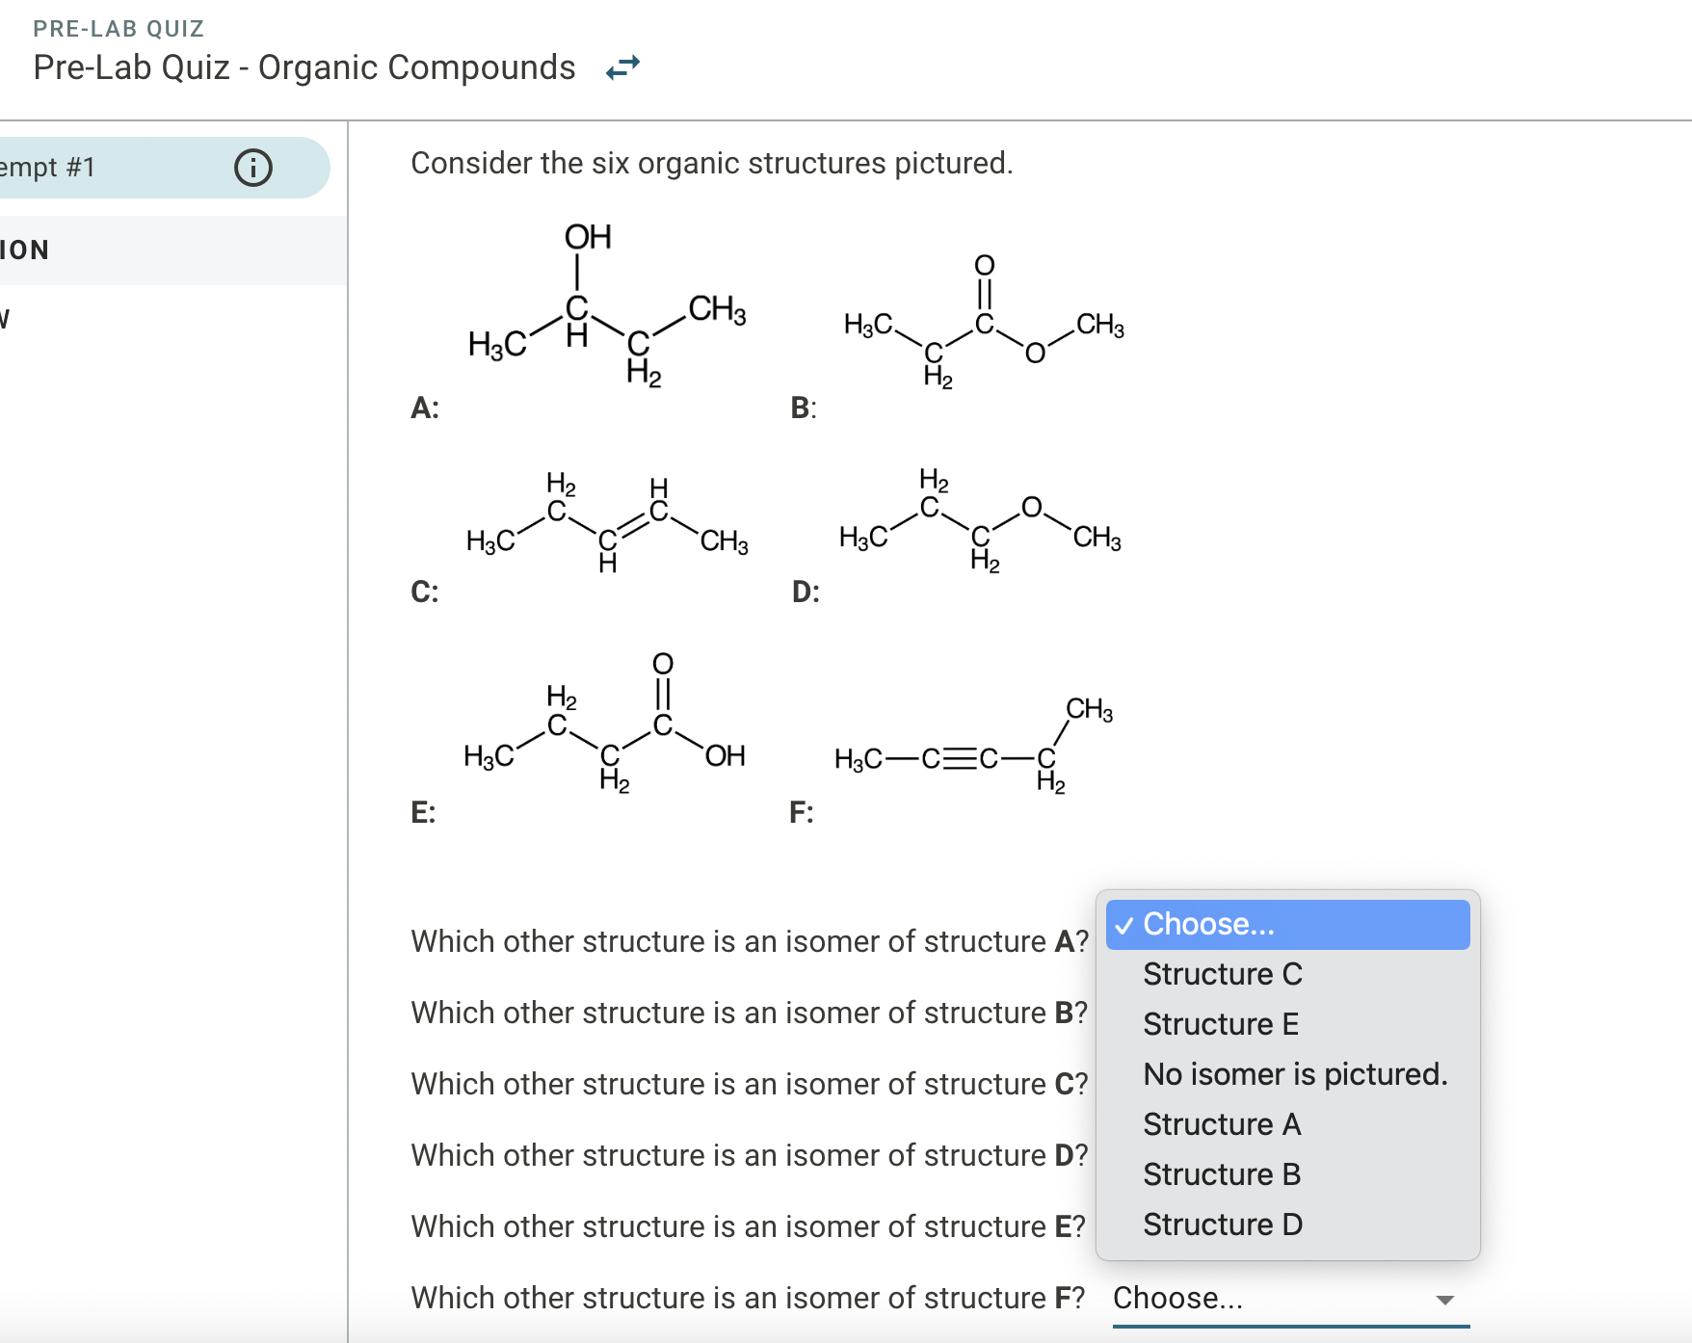Choose 'Structure B' from the list

tap(1222, 1174)
